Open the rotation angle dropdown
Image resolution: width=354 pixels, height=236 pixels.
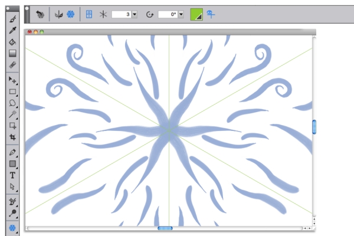pos(181,14)
